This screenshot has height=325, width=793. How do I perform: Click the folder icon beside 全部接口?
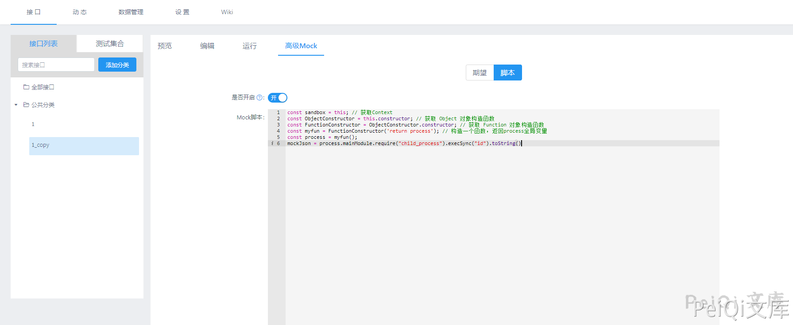tap(26, 87)
